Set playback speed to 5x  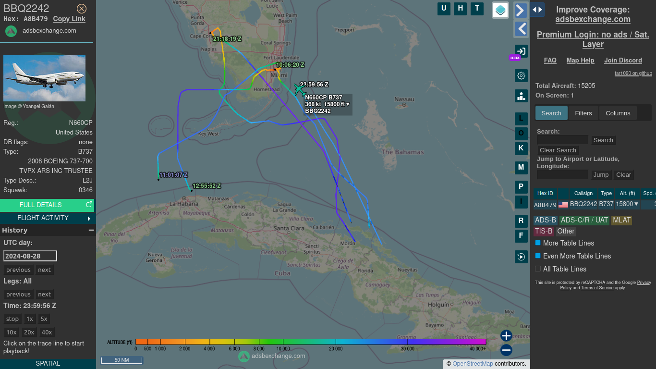(44, 319)
